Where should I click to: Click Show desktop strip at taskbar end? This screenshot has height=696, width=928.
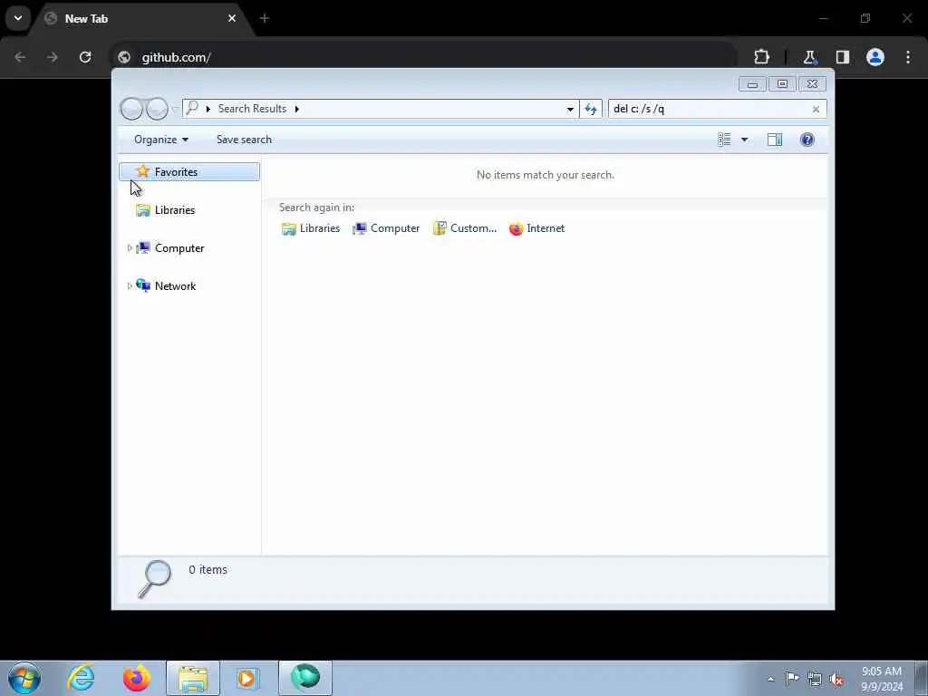pyautogui.click(x=921, y=678)
